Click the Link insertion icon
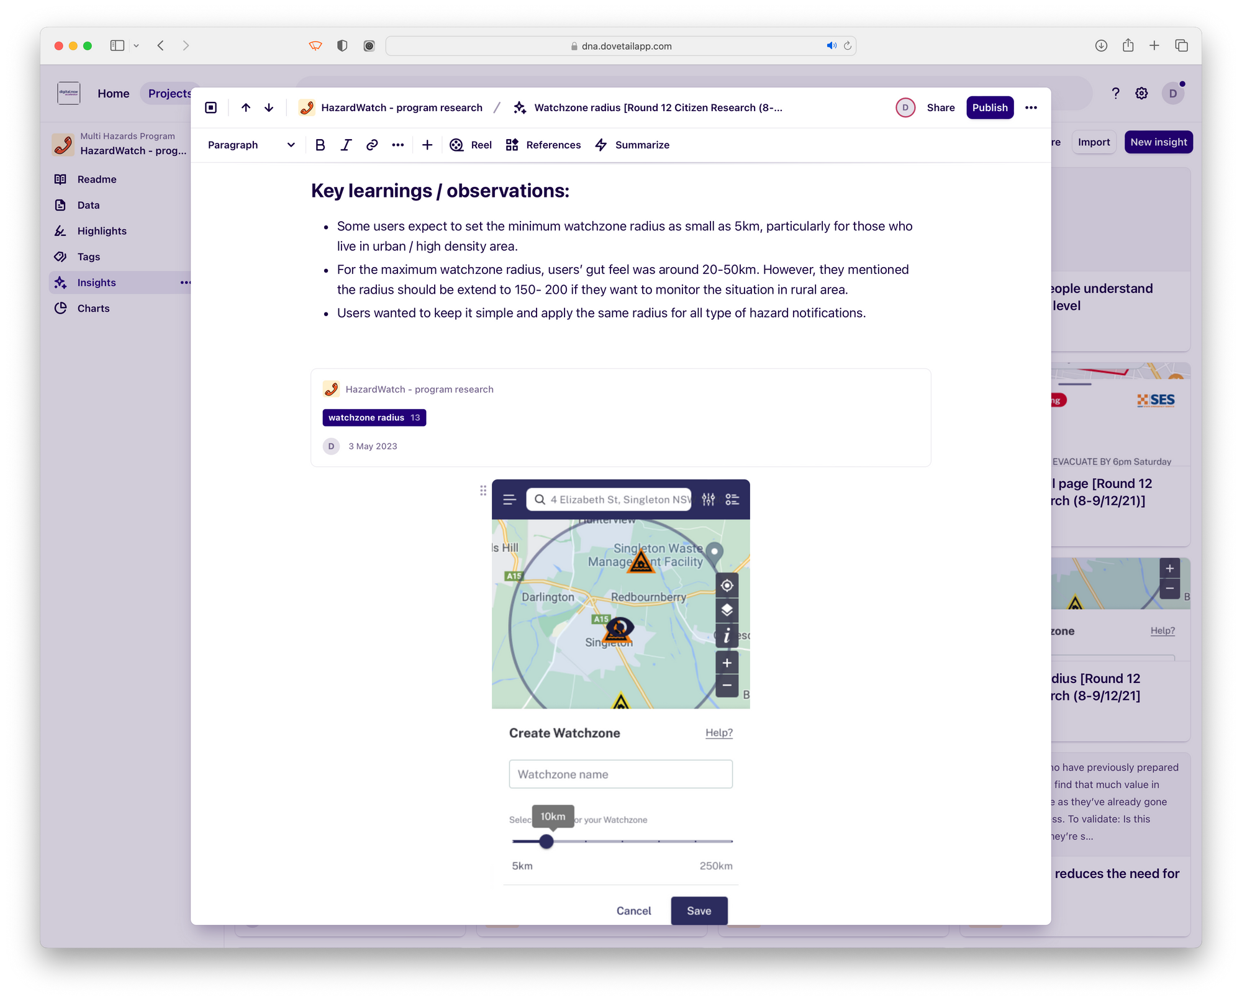Image resolution: width=1242 pixels, height=1001 pixels. pos(372,144)
